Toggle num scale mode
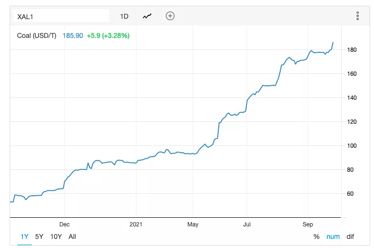Viewport: 374px width, 248px height. click(333, 236)
